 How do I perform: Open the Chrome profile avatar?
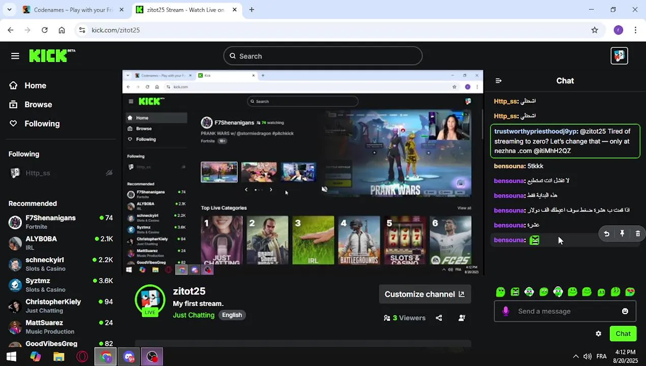(x=618, y=30)
